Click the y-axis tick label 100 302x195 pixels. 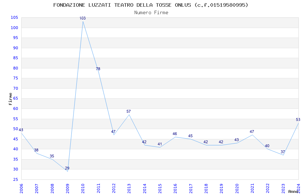[15, 28]
